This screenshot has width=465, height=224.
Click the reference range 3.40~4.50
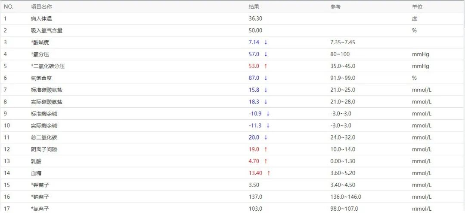343,185
